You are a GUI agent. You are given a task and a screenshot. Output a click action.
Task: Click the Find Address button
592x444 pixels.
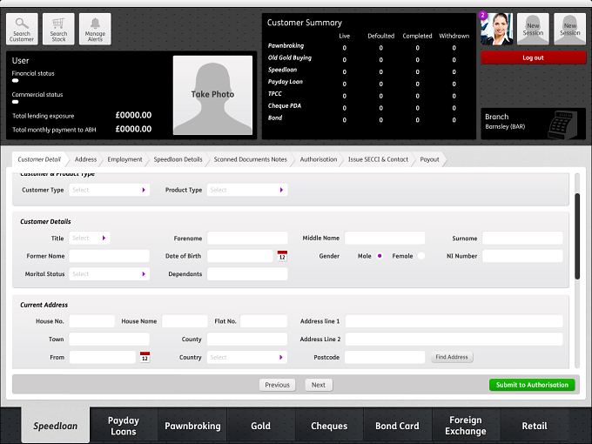pyautogui.click(x=452, y=357)
